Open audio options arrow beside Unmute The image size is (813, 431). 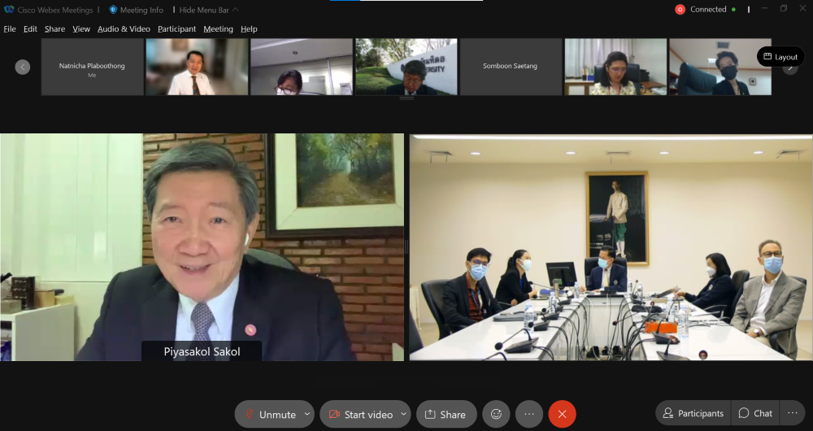(x=307, y=414)
